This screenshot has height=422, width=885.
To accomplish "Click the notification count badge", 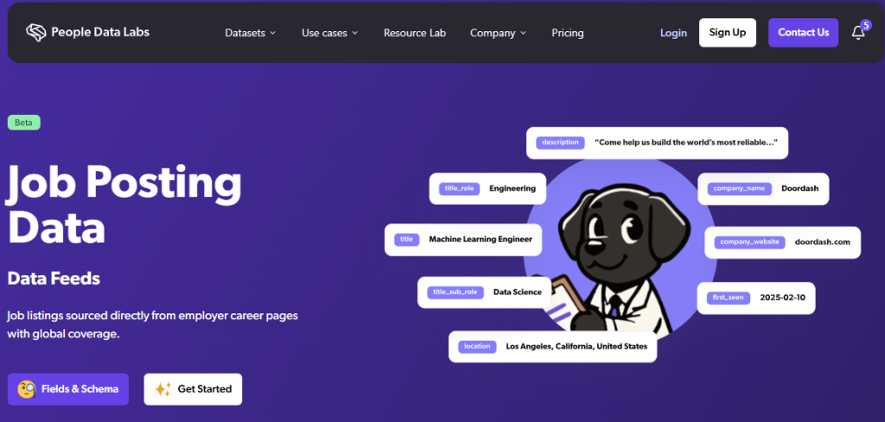I will 865,25.
